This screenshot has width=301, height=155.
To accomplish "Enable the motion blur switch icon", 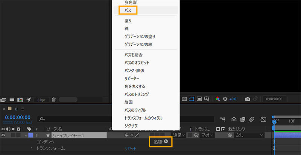I will (x=252, y=119).
